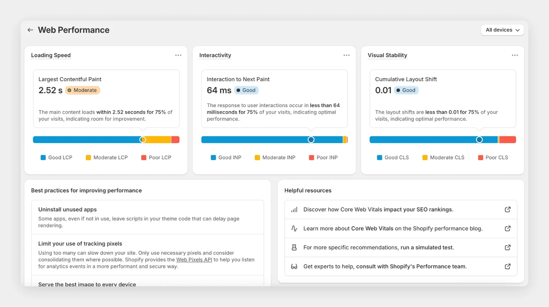549x307 pixels.
Task: Open external link icon for SEO rankings resource
Action: pyautogui.click(x=508, y=210)
